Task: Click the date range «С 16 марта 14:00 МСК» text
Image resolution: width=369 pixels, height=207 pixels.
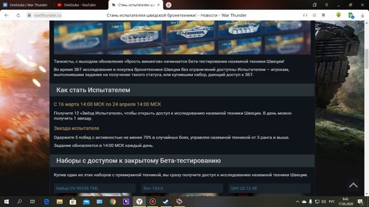Action: click(x=78, y=104)
